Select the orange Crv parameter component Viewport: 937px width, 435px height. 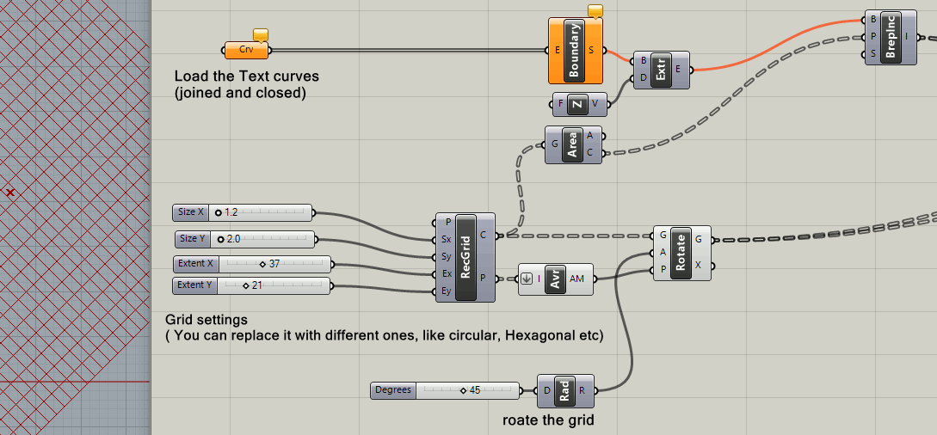coord(246,50)
